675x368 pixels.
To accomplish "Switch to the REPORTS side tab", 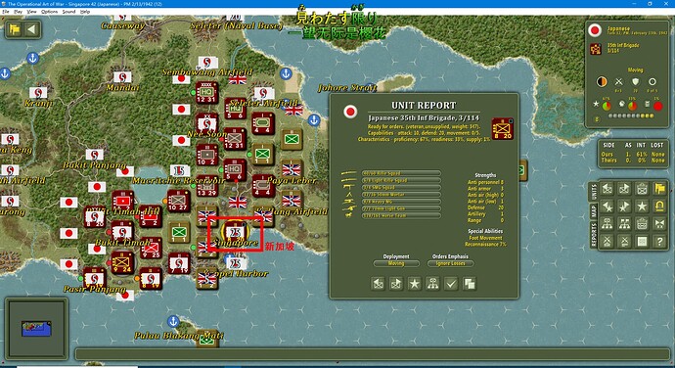I will [x=594, y=236].
